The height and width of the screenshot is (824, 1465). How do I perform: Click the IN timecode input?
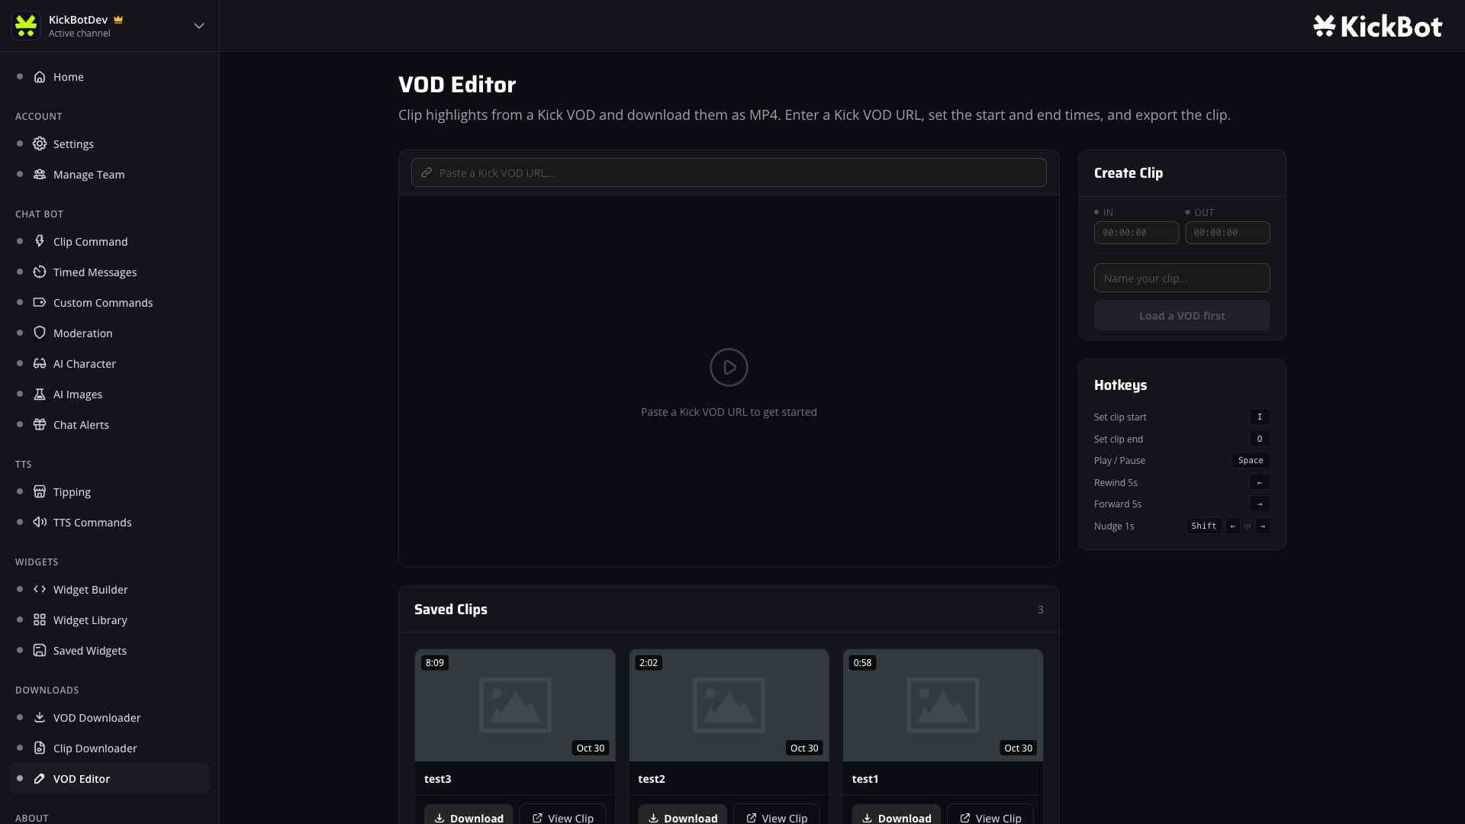(x=1136, y=233)
